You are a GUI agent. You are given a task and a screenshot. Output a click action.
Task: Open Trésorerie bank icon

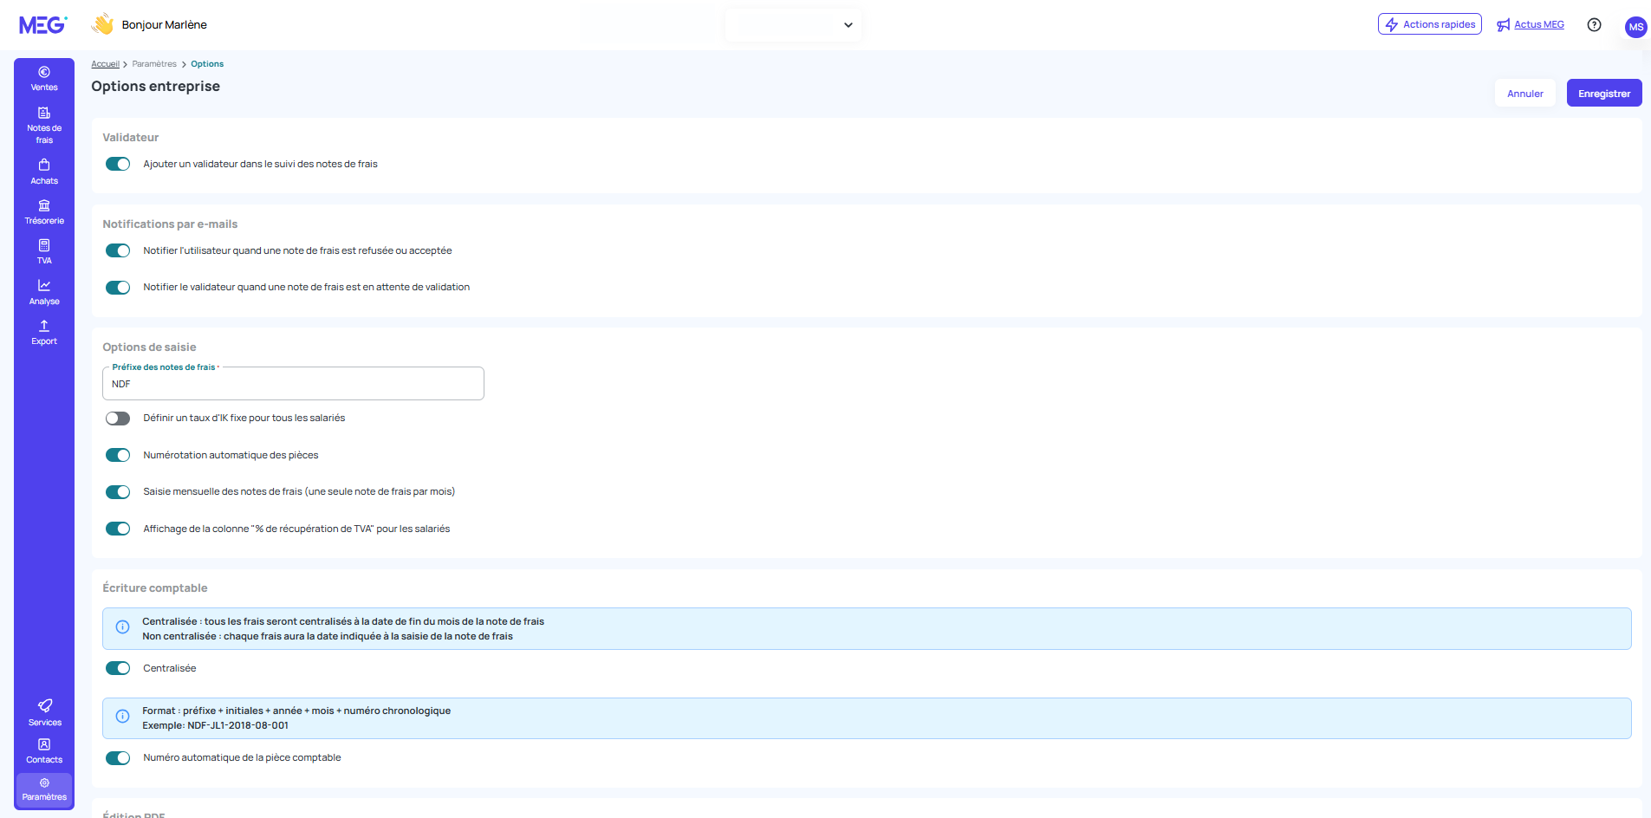point(44,205)
